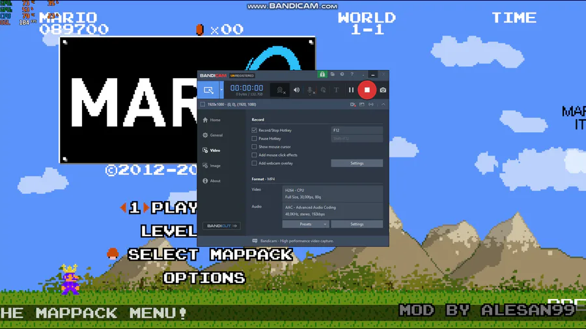586x329 pixels.
Task: Click the right player count arrow
Action: pos(146,207)
